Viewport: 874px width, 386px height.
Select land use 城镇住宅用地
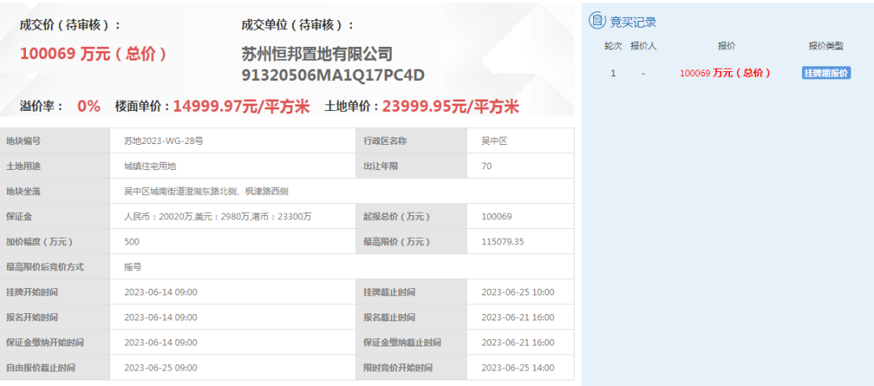click(x=150, y=166)
